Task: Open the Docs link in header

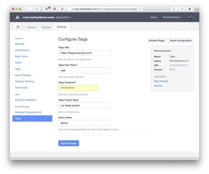Action: point(154,17)
